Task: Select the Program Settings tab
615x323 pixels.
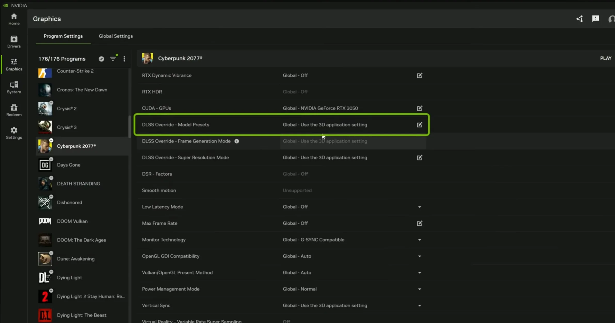Action: [63, 36]
